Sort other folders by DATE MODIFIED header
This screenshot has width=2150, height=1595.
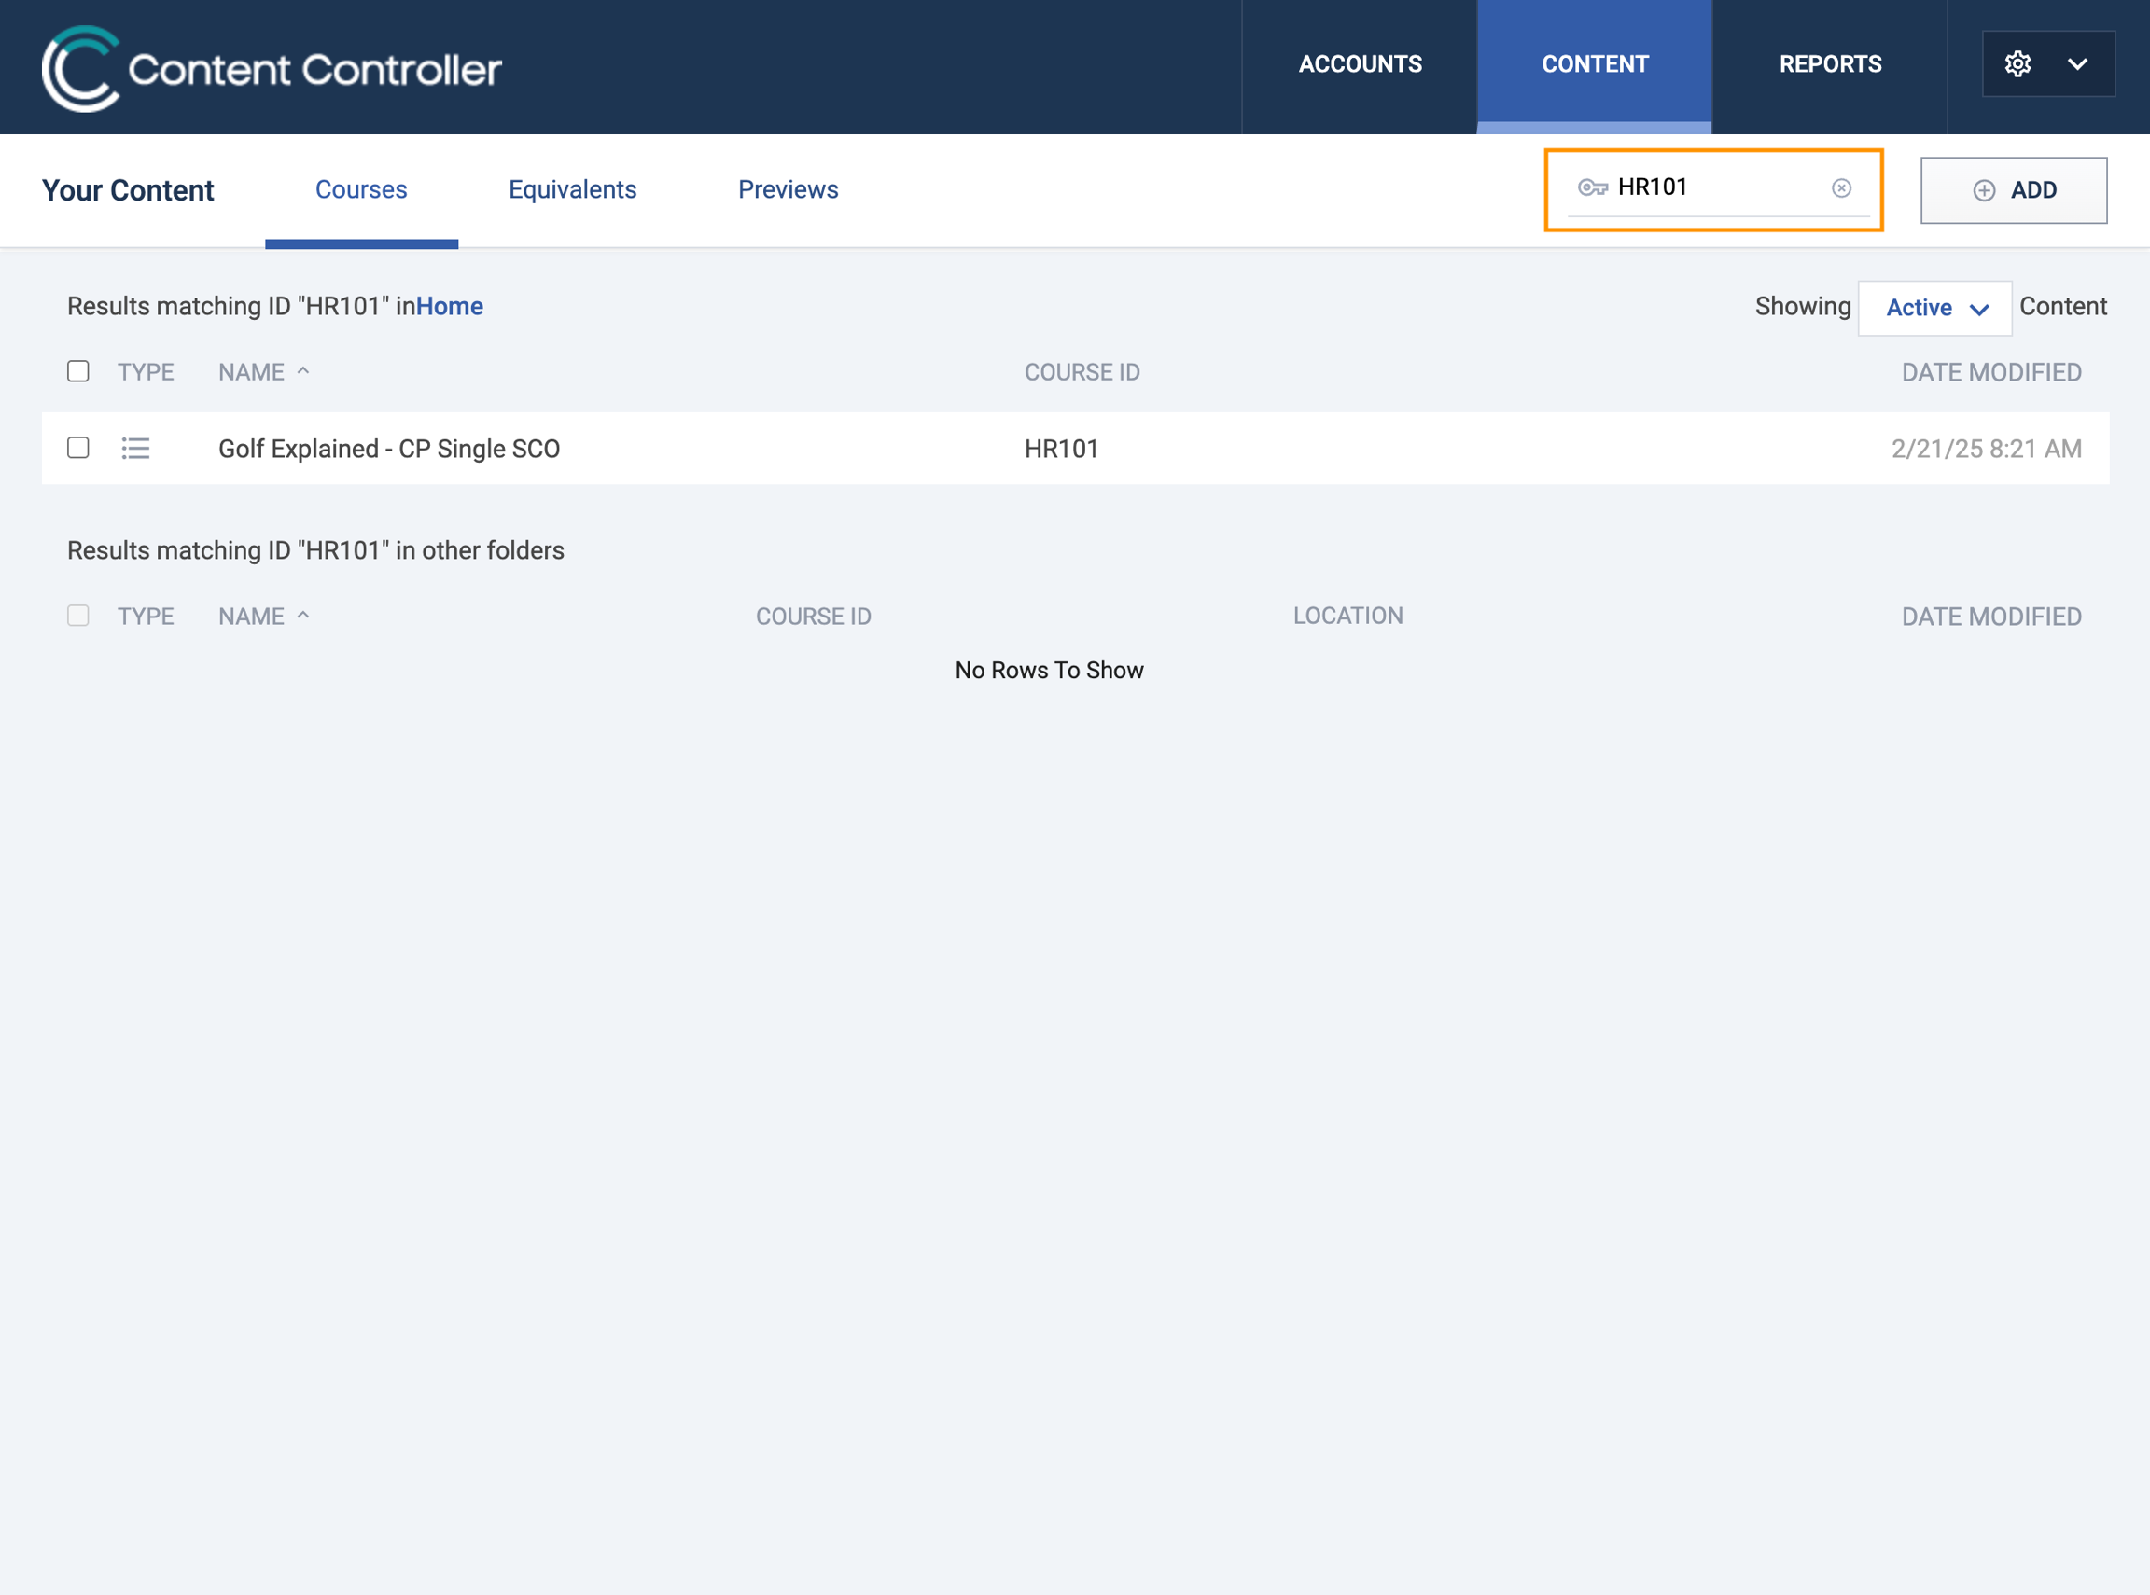point(1991,616)
